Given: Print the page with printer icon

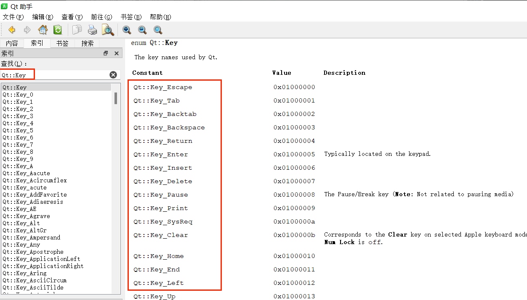Looking at the screenshot, I should (92, 30).
